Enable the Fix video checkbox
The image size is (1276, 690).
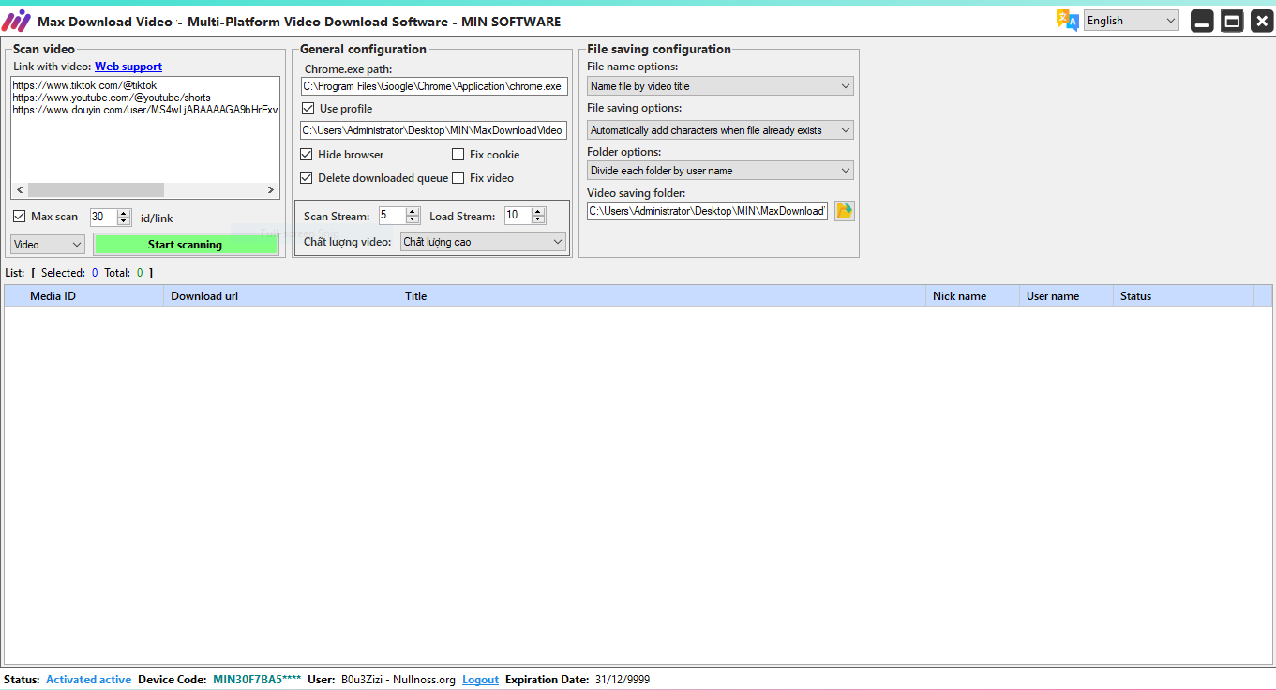click(x=458, y=178)
